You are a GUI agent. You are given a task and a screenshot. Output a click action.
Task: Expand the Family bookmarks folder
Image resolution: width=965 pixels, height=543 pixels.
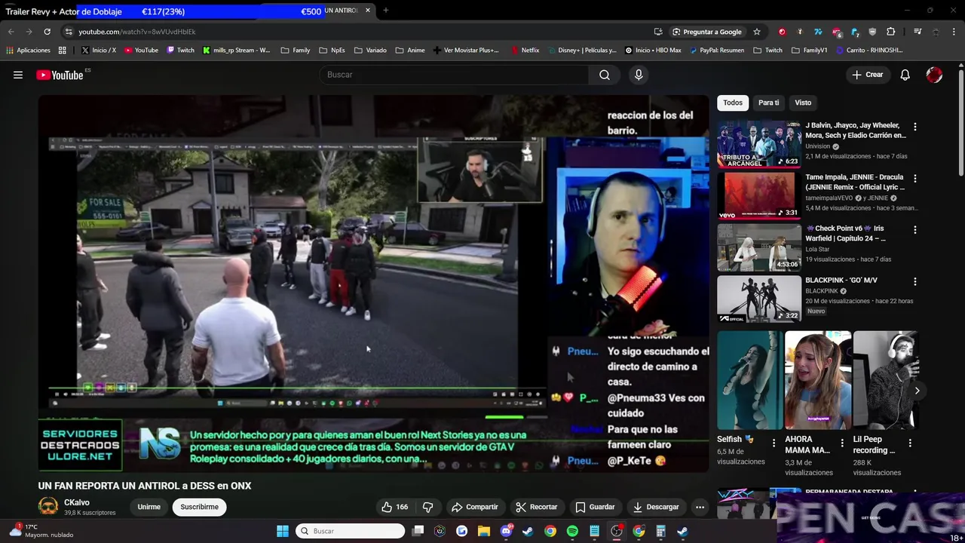pyautogui.click(x=295, y=51)
